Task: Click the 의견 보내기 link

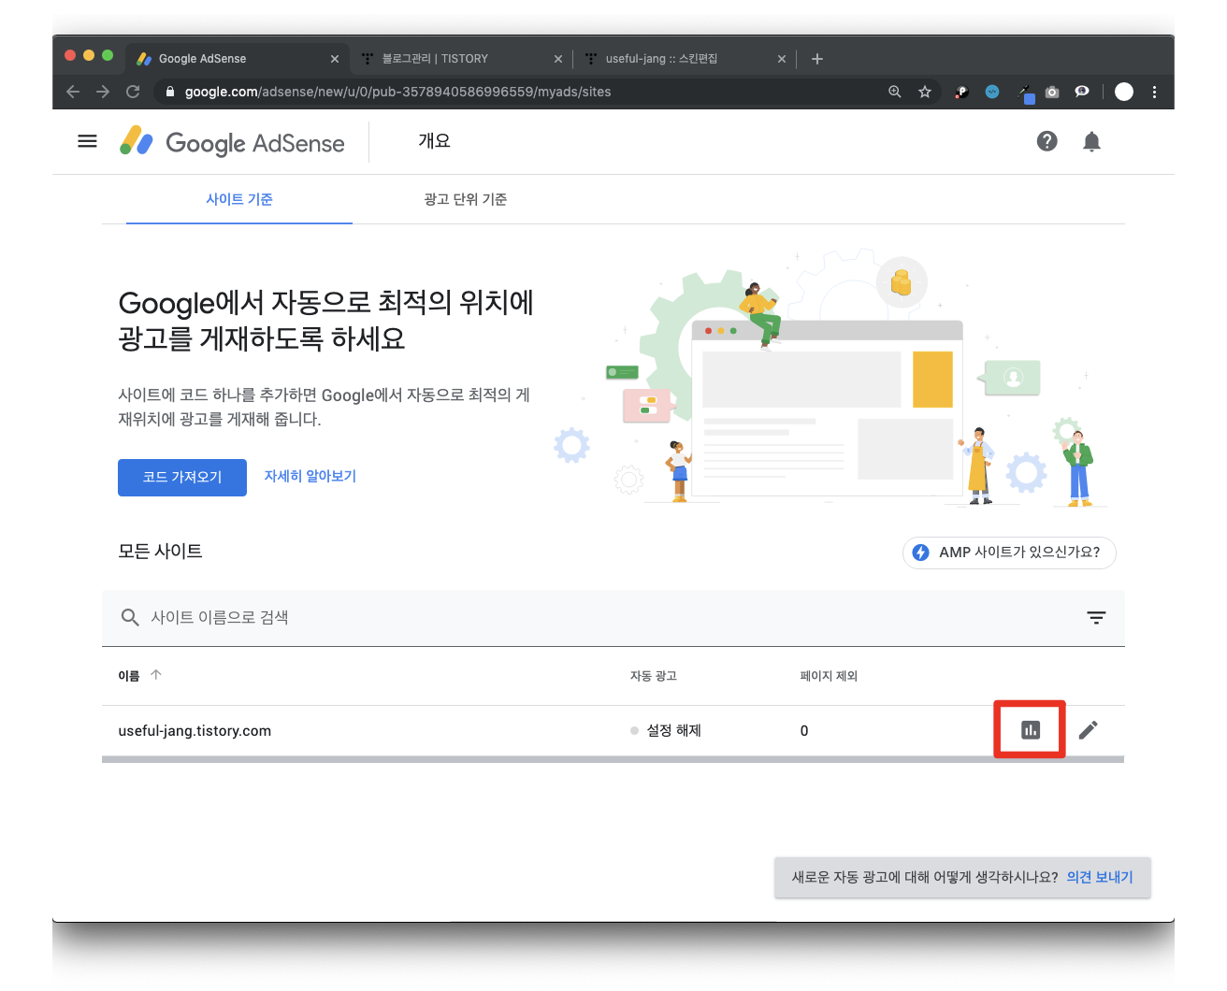Action: click(1100, 877)
